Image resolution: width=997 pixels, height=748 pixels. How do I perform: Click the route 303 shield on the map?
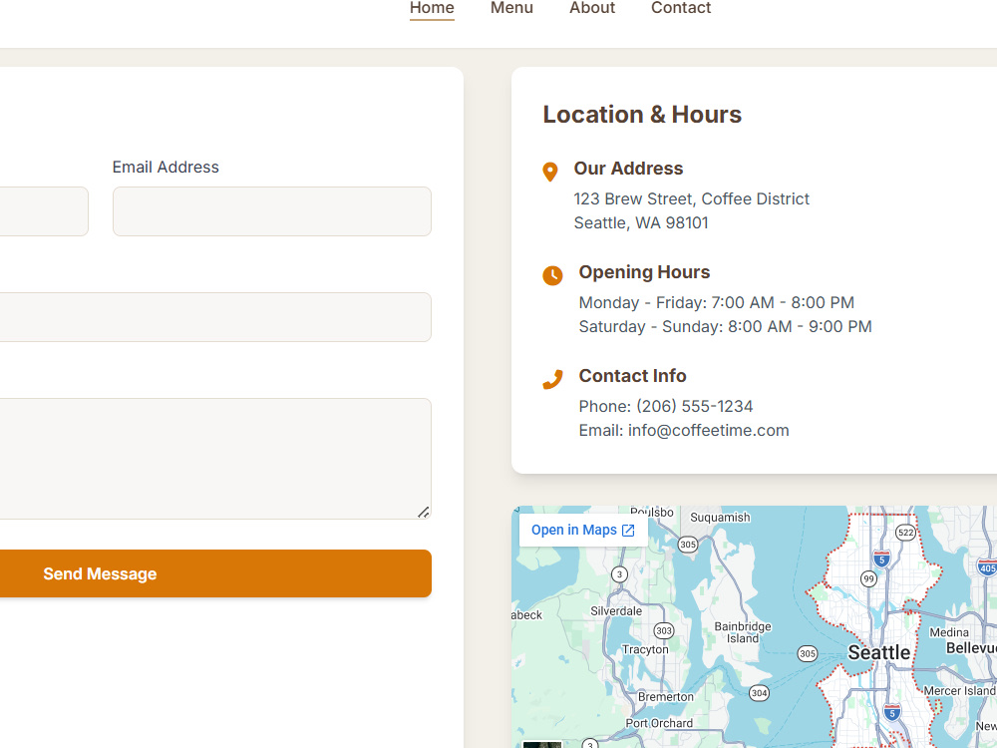pyautogui.click(x=663, y=630)
